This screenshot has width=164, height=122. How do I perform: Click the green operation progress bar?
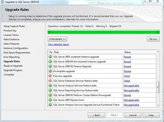pyautogui.click(x=104, y=32)
